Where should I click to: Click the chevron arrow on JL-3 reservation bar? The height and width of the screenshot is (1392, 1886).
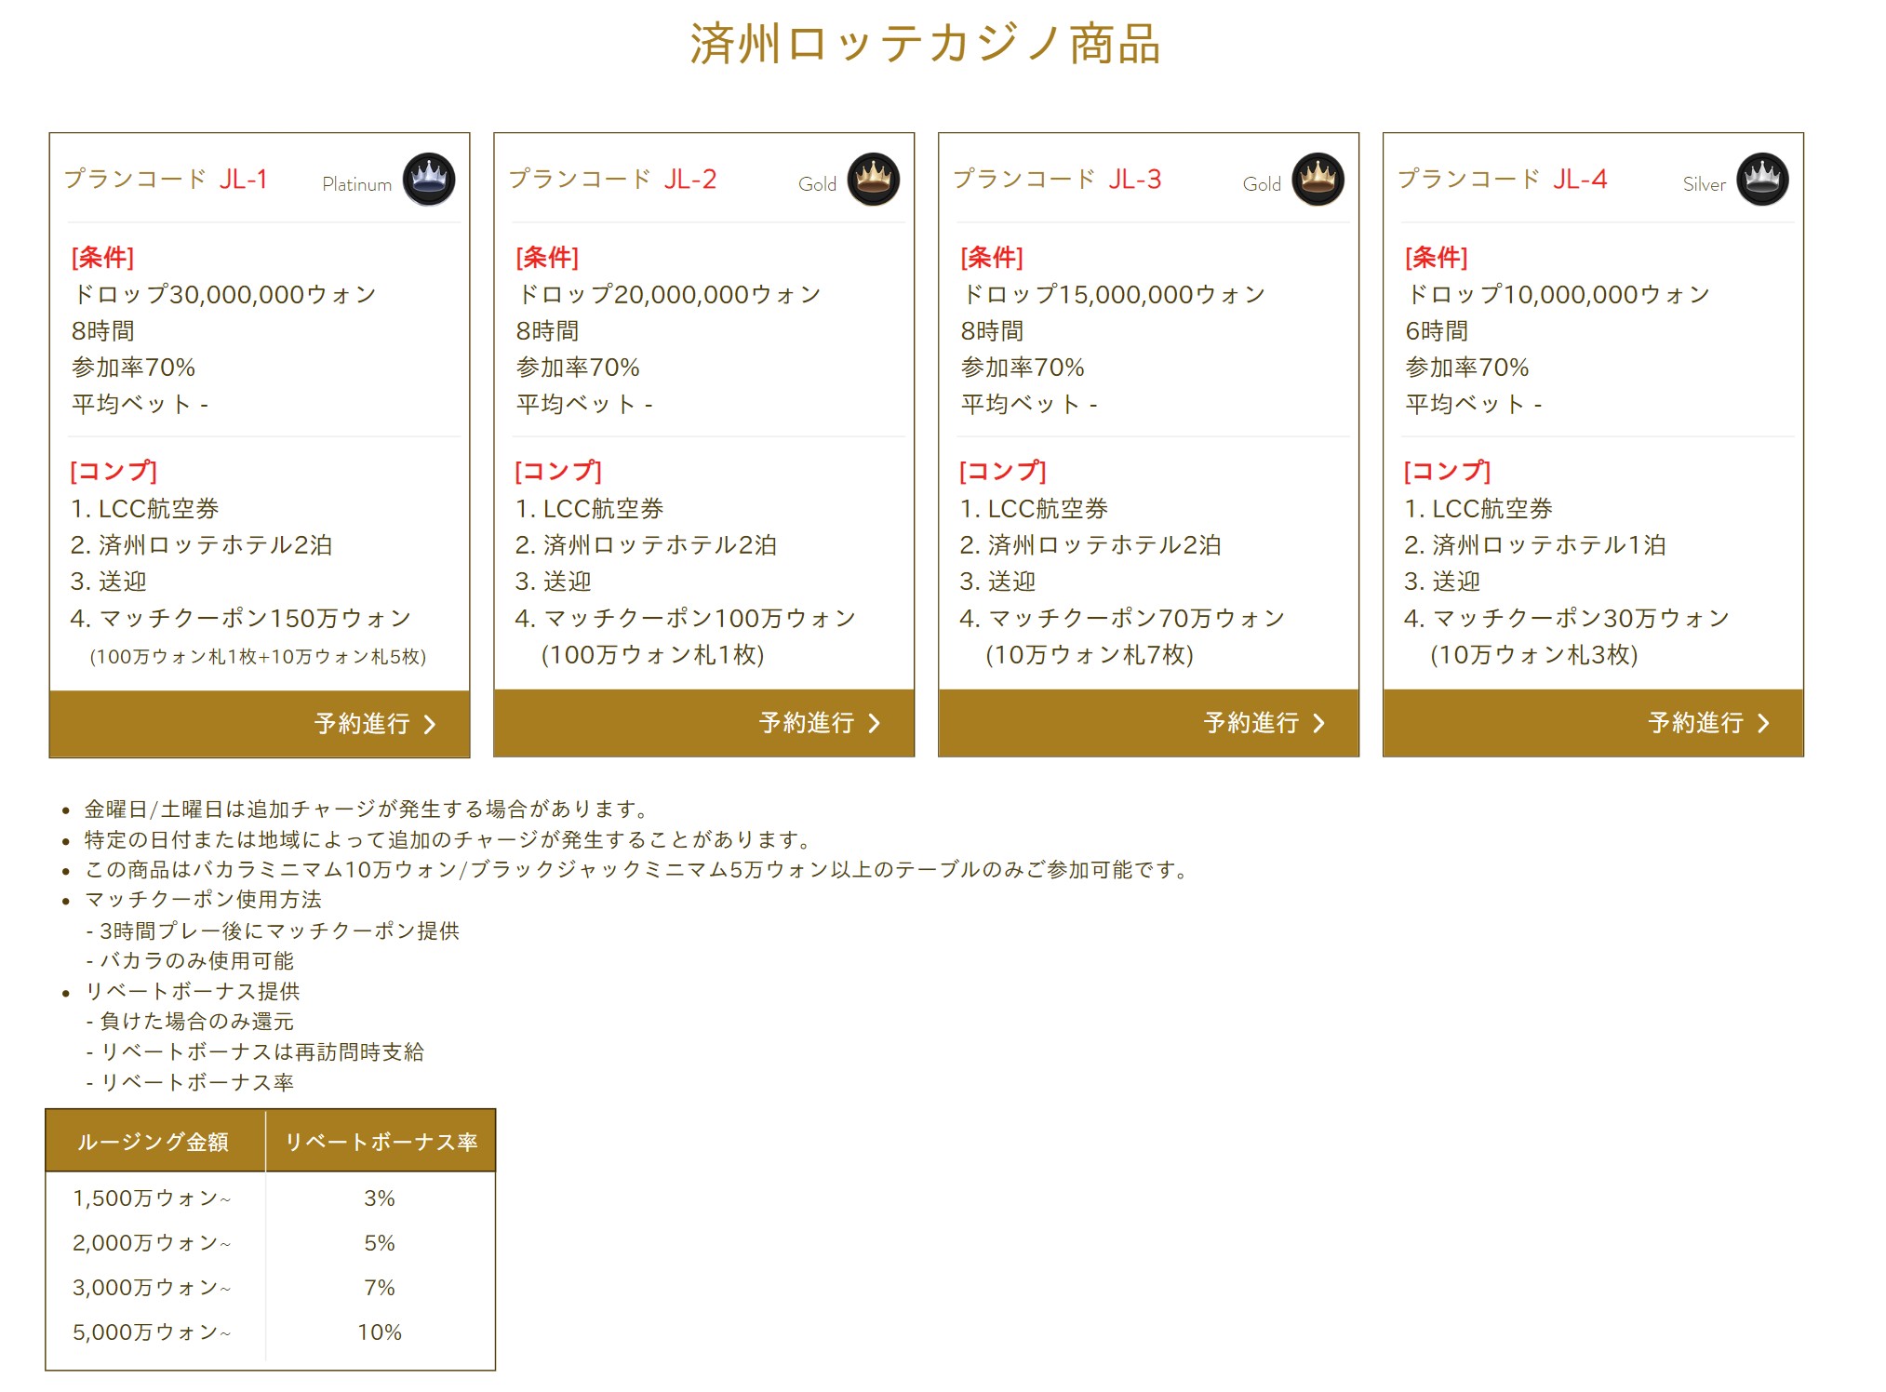(x=1318, y=723)
